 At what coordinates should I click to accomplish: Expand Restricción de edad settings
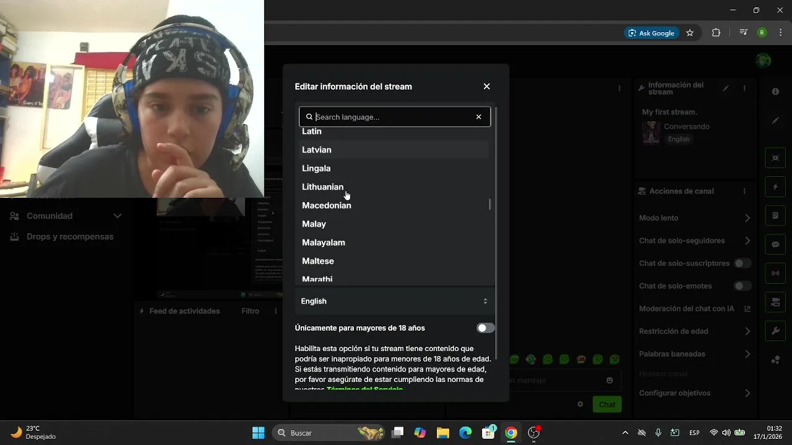click(x=747, y=331)
